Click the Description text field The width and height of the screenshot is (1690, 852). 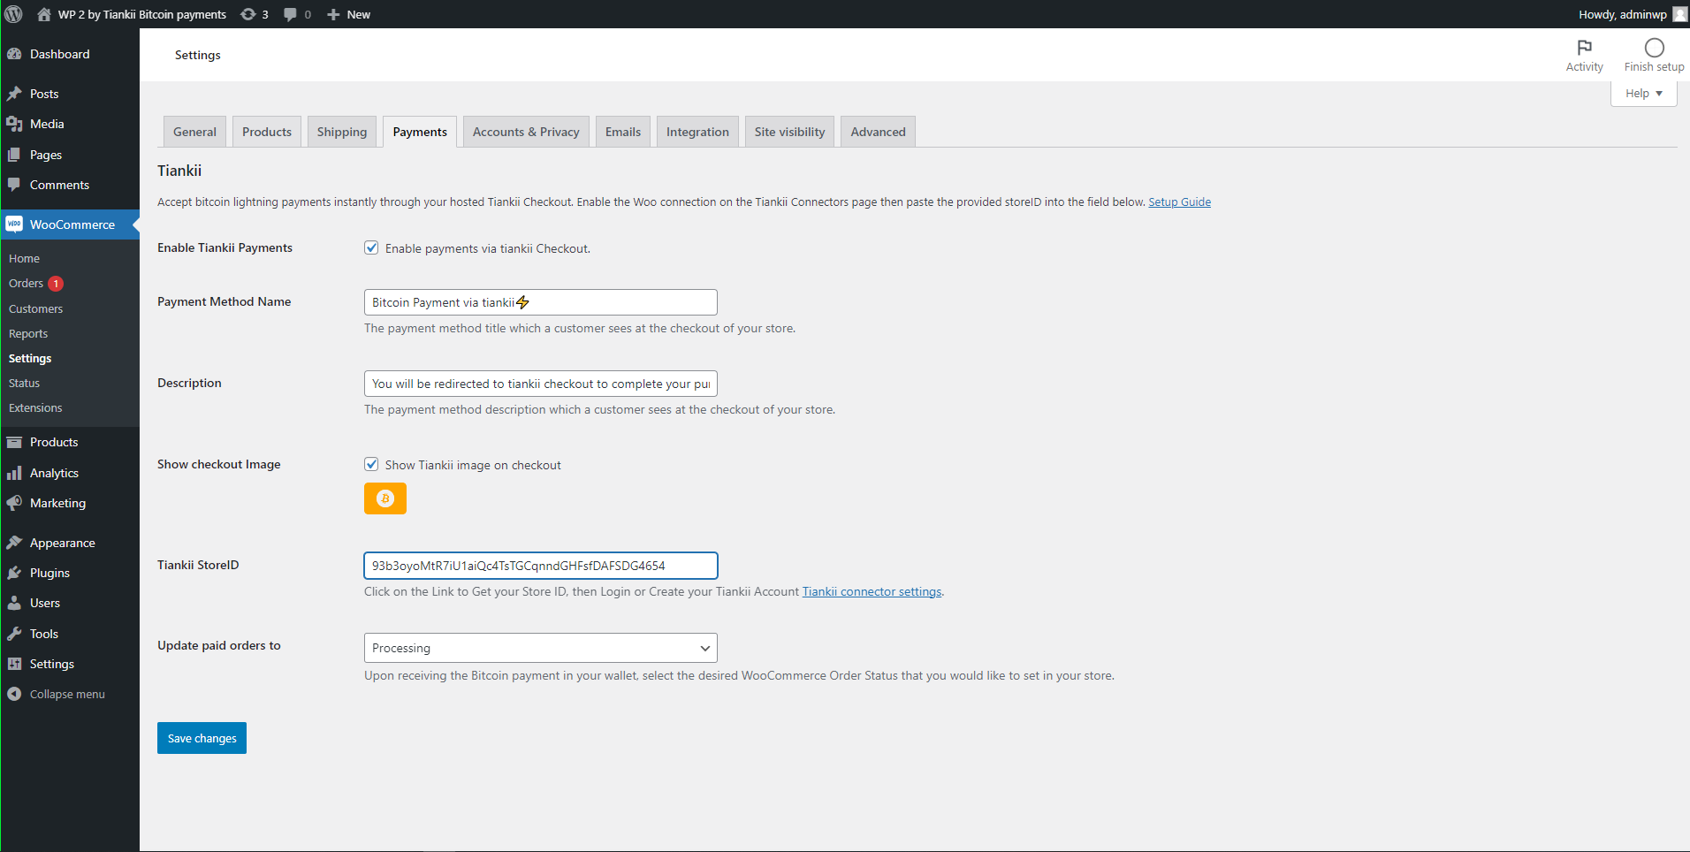(541, 384)
